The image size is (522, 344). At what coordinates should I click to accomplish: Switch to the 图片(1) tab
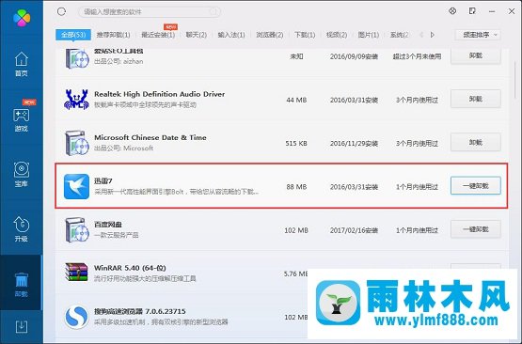click(x=369, y=35)
